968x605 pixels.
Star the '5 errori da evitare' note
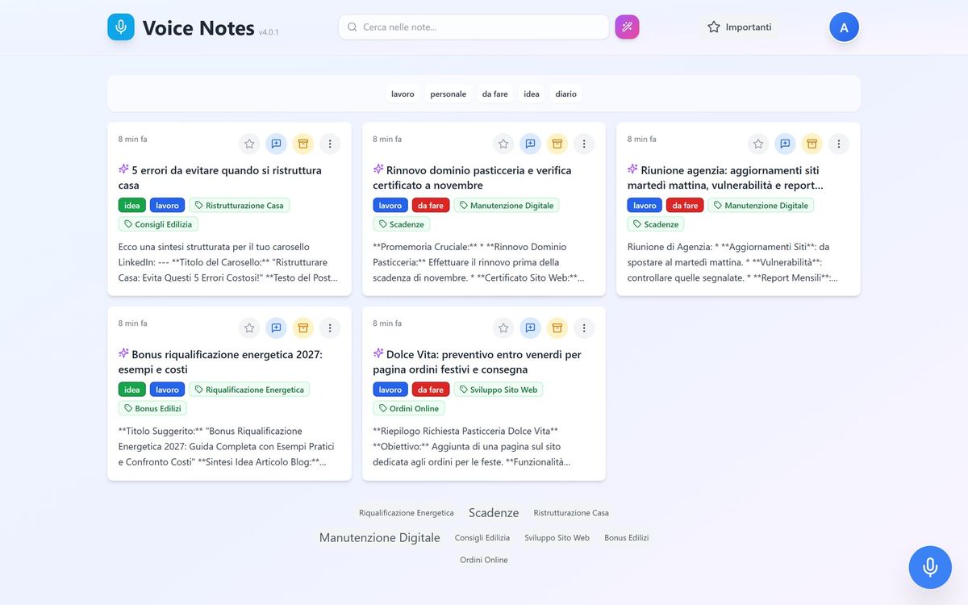click(x=249, y=144)
